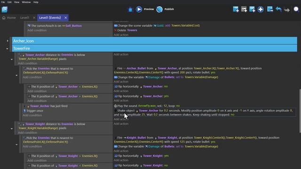Delete selected events toolbar icon
Viewport: 301px width, 169px height.
(x=270, y=9)
